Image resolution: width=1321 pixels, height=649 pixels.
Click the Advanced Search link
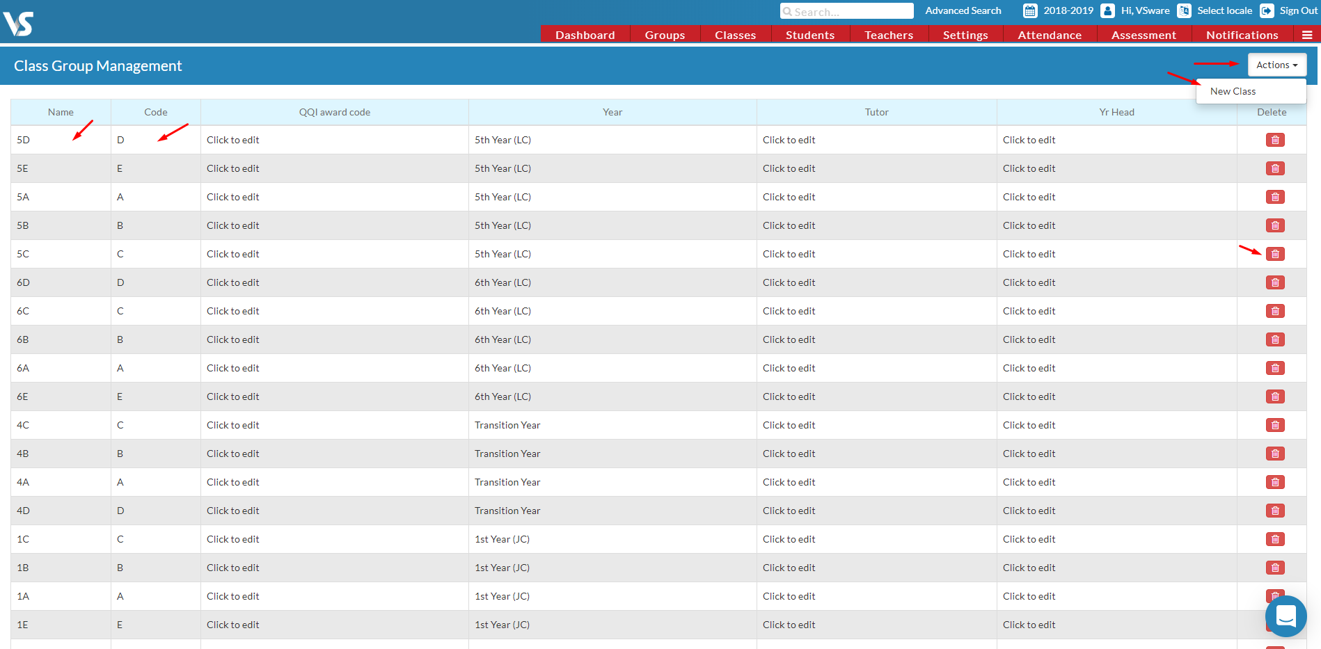(963, 10)
